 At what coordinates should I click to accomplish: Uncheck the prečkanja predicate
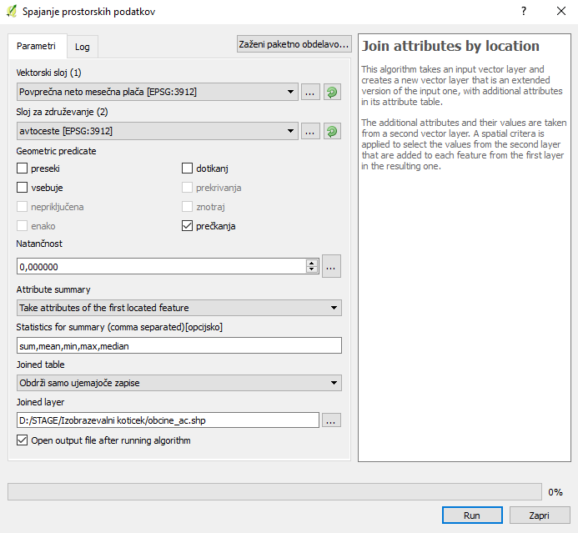[188, 226]
